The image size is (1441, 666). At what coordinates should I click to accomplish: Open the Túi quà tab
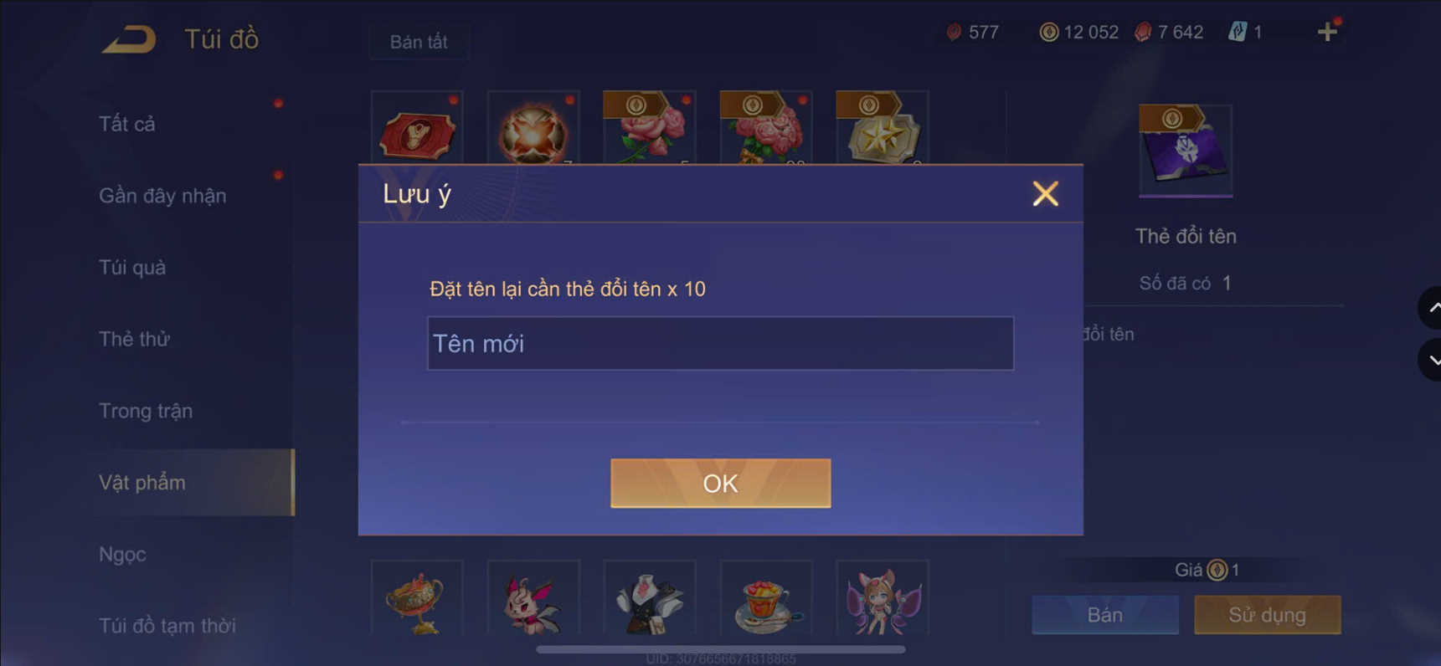[x=132, y=268]
